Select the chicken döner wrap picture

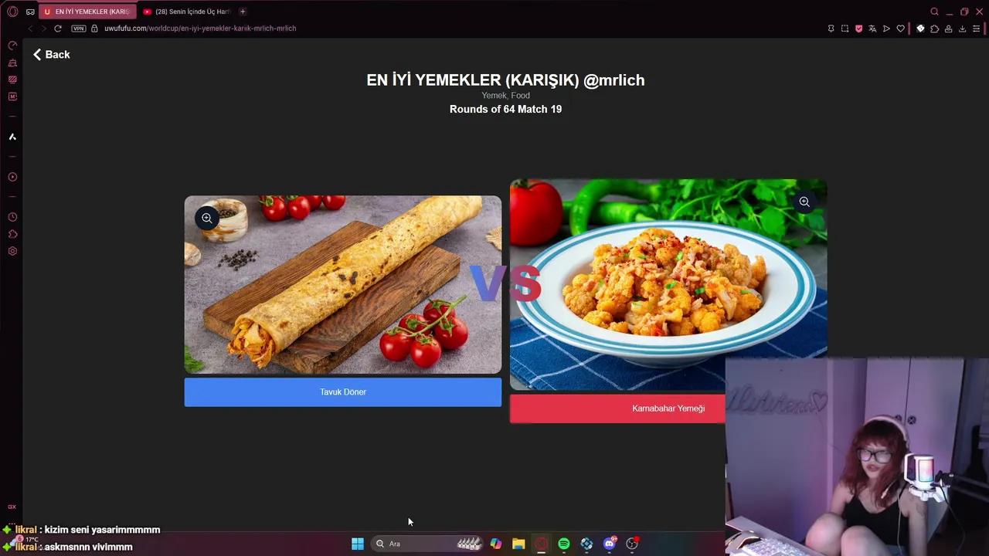click(x=343, y=285)
